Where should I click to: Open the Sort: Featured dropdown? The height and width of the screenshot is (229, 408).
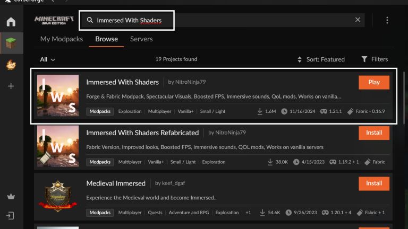coord(321,59)
